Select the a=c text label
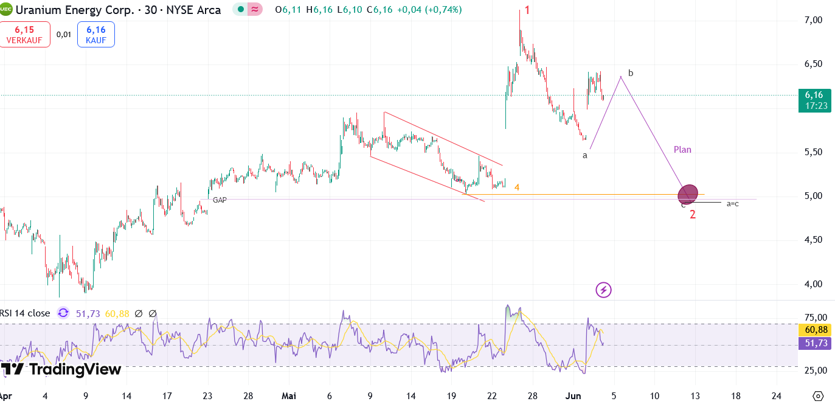This screenshot has width=835, height=404. (x=733, y=204)
